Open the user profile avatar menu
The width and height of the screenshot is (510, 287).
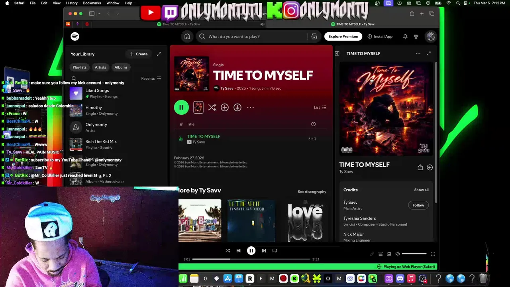430,36
